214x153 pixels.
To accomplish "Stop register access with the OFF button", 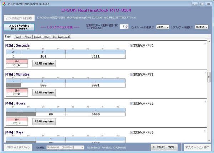I will click(19, 27).
